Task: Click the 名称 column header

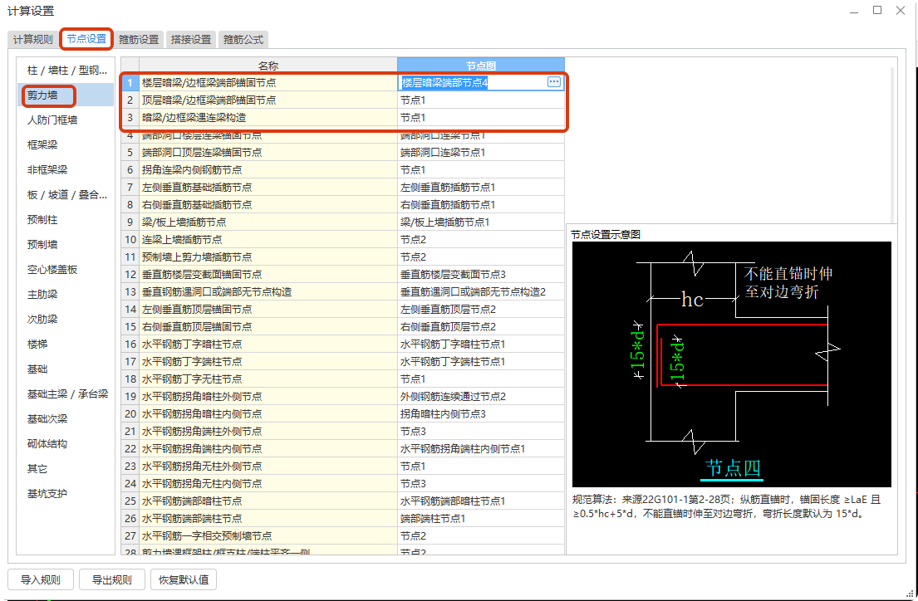Action: (268, 66)
